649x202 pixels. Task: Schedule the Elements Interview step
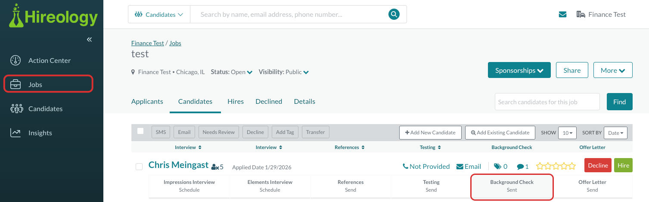click(x=270, y=186)
